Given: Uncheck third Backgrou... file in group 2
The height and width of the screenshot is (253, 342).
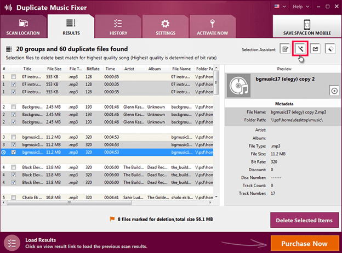Looking at the screenshot, I should (14, 122).
